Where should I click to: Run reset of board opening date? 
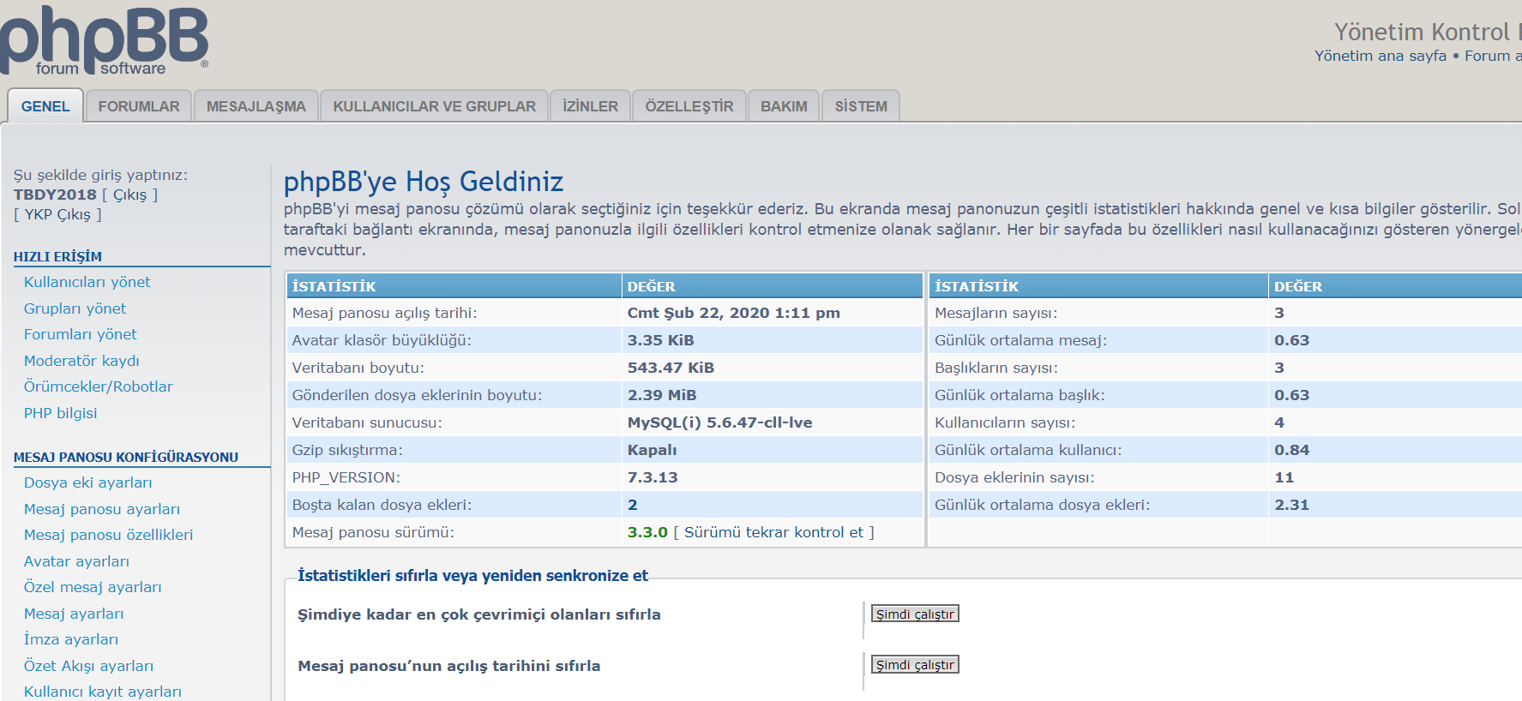pyautogui.click(x=915, y=664)
